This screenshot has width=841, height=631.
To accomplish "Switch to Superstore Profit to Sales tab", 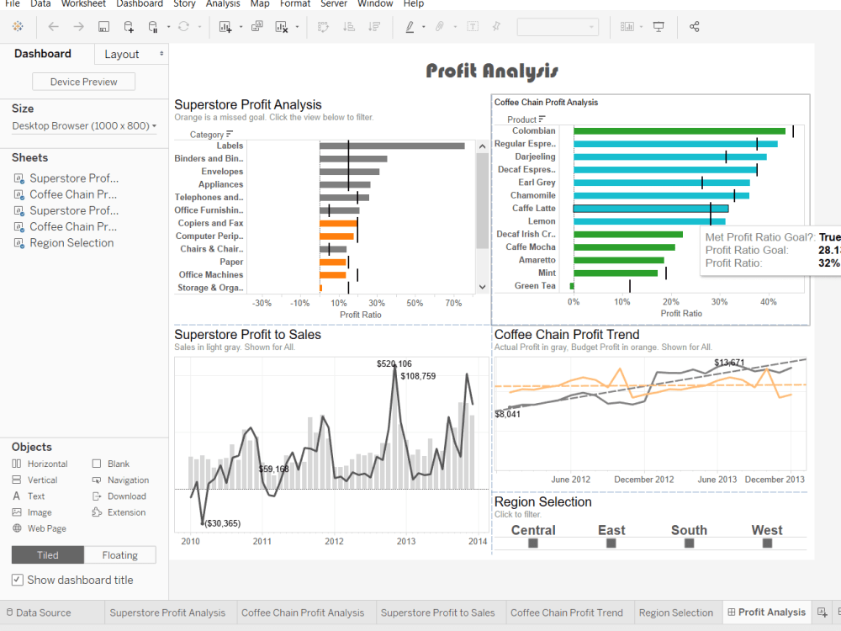I will tap(437, 612).
